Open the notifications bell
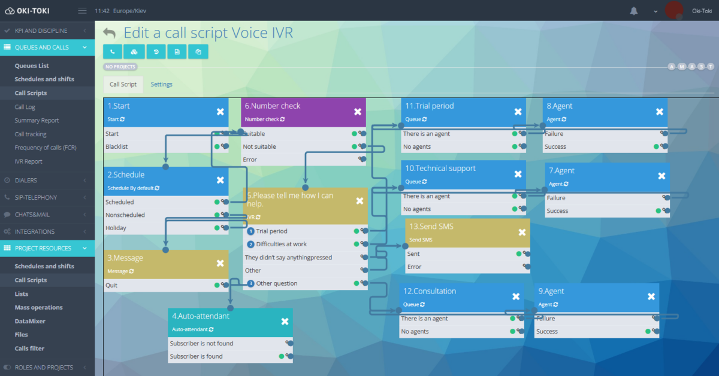 (x=634, y=11)
